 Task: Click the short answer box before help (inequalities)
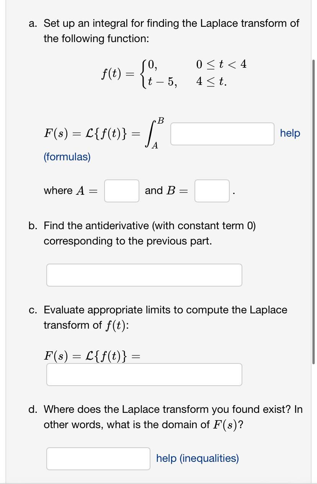98,458
